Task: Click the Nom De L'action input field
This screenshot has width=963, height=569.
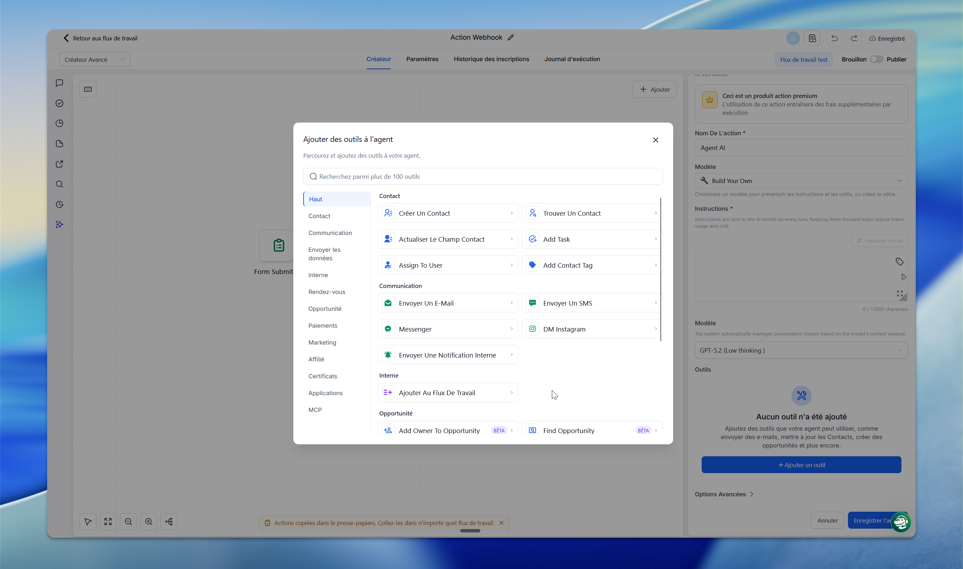Action: coord(801,148)
